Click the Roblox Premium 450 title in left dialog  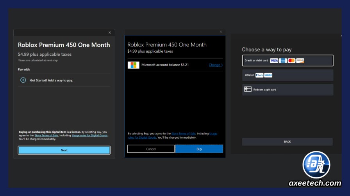tap(64, 45)
